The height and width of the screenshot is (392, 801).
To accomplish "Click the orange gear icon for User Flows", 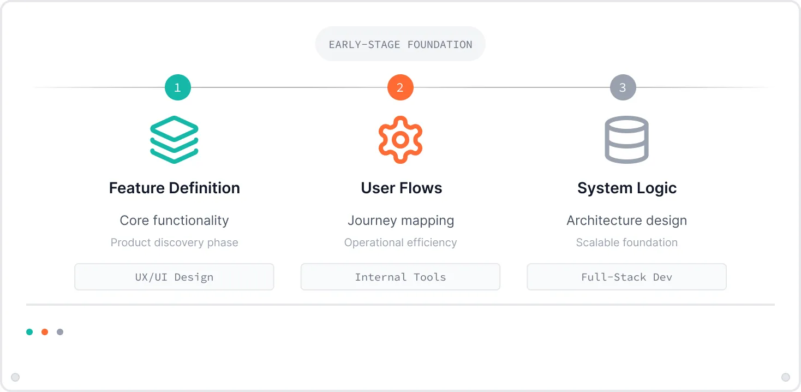I will pyautogui.click(x=400, y=139).
